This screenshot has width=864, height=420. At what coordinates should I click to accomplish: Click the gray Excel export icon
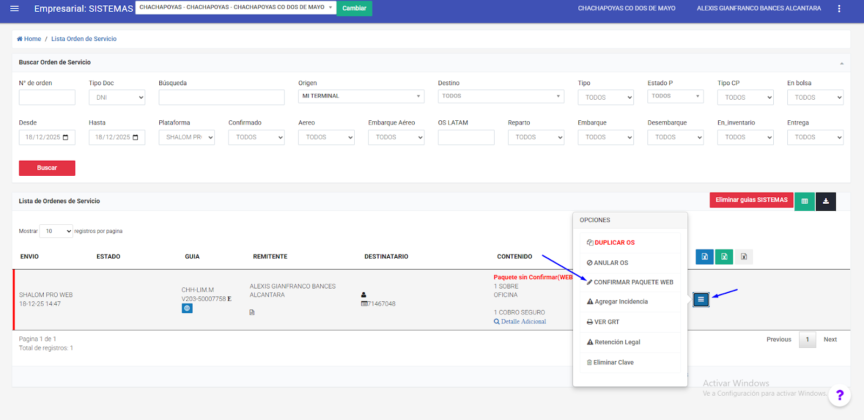tap(744, 257)
